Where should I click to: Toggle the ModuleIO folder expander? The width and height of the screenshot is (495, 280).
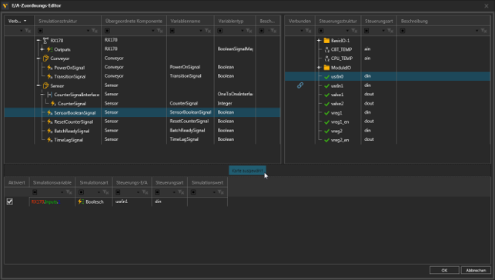click(x=319, y=68)
